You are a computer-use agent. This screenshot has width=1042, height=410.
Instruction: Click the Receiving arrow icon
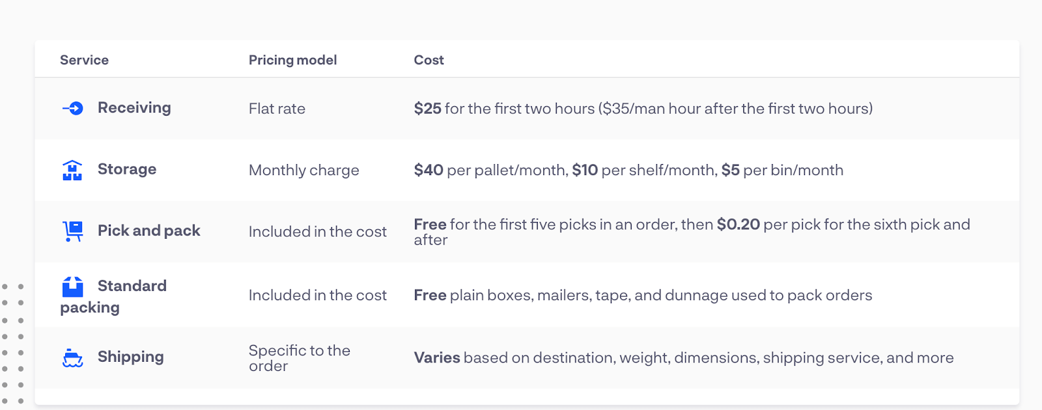73,108
